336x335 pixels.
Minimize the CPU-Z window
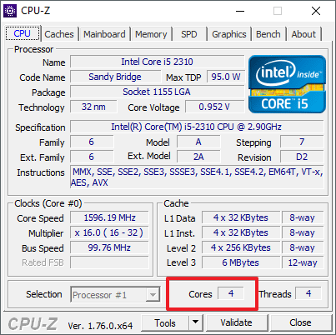coord(240,11)
